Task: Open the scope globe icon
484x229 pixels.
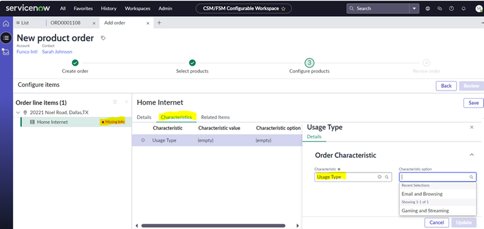Action: tap(427, 9)
